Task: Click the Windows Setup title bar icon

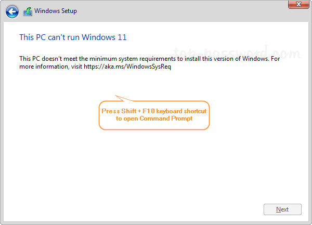Action: pyautogui.click(x=28, y=11)
